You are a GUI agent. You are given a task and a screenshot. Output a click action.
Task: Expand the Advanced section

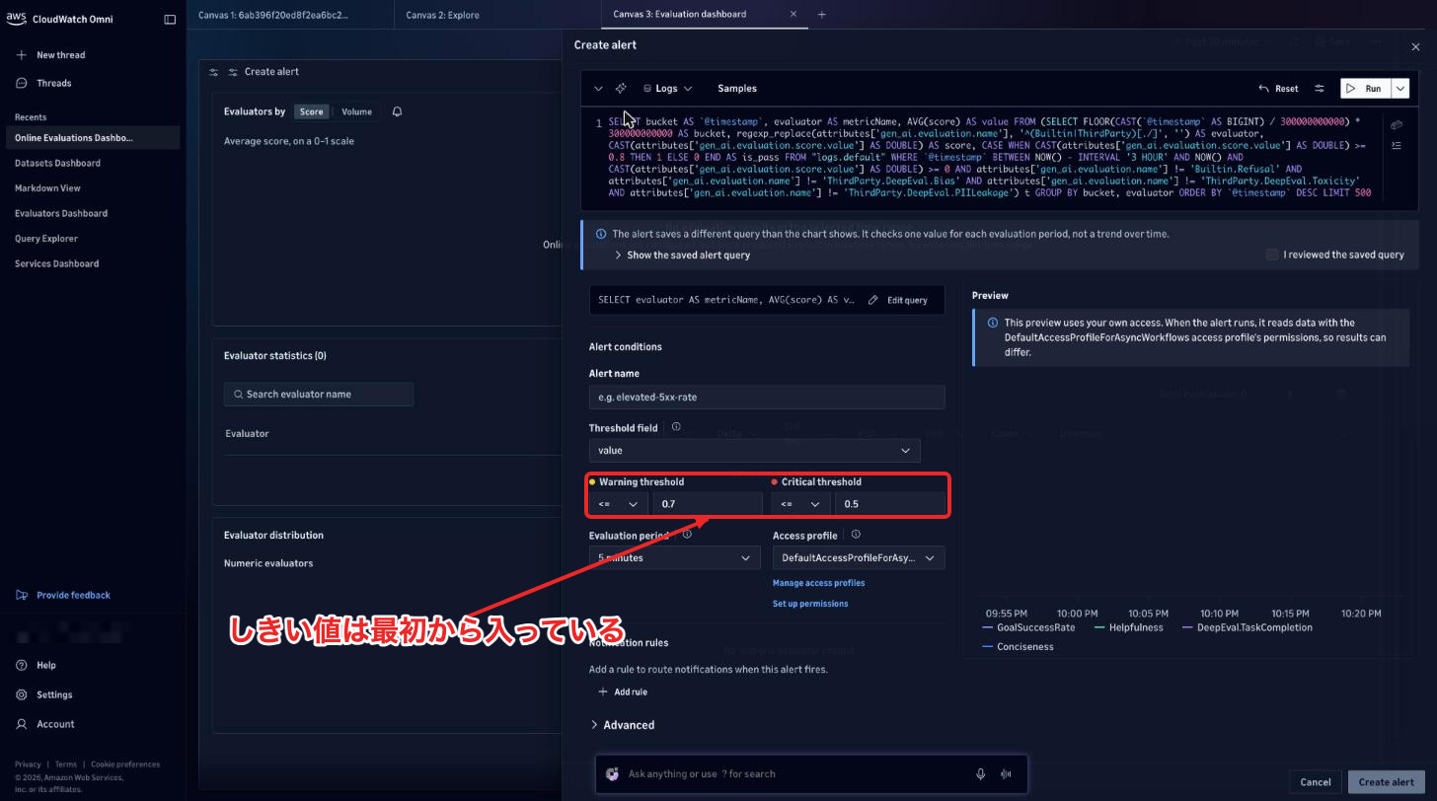tap(622, 725)
